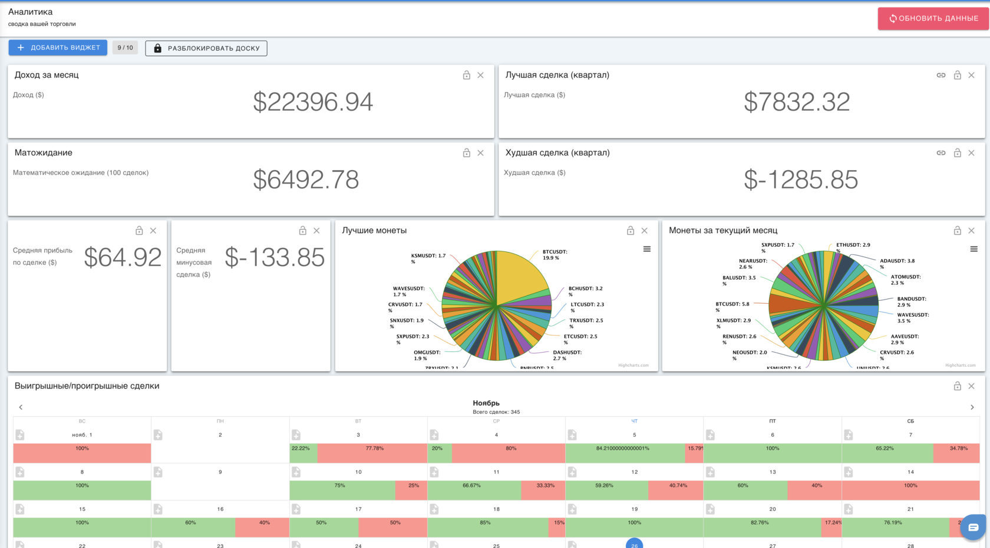Add note icon for November 21
This screenshot has width=990, height=548.
(x=849, y=509)
